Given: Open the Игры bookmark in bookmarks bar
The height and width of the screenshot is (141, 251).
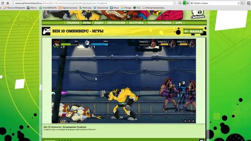Looking at the screenshot, I should click(115, 8).
